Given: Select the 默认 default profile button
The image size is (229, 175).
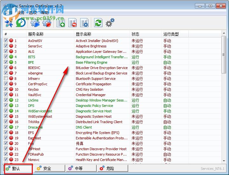Looking at the screenshot, I should click(x=18, y=169).
